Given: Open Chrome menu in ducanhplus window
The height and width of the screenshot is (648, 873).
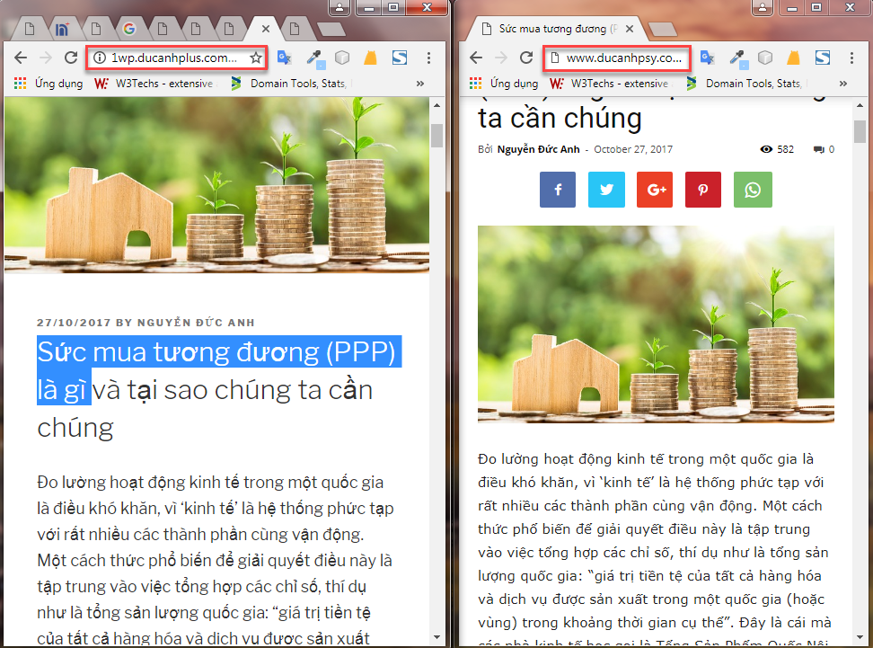Looking at the screenshot, I should click(x=428, y=58).
